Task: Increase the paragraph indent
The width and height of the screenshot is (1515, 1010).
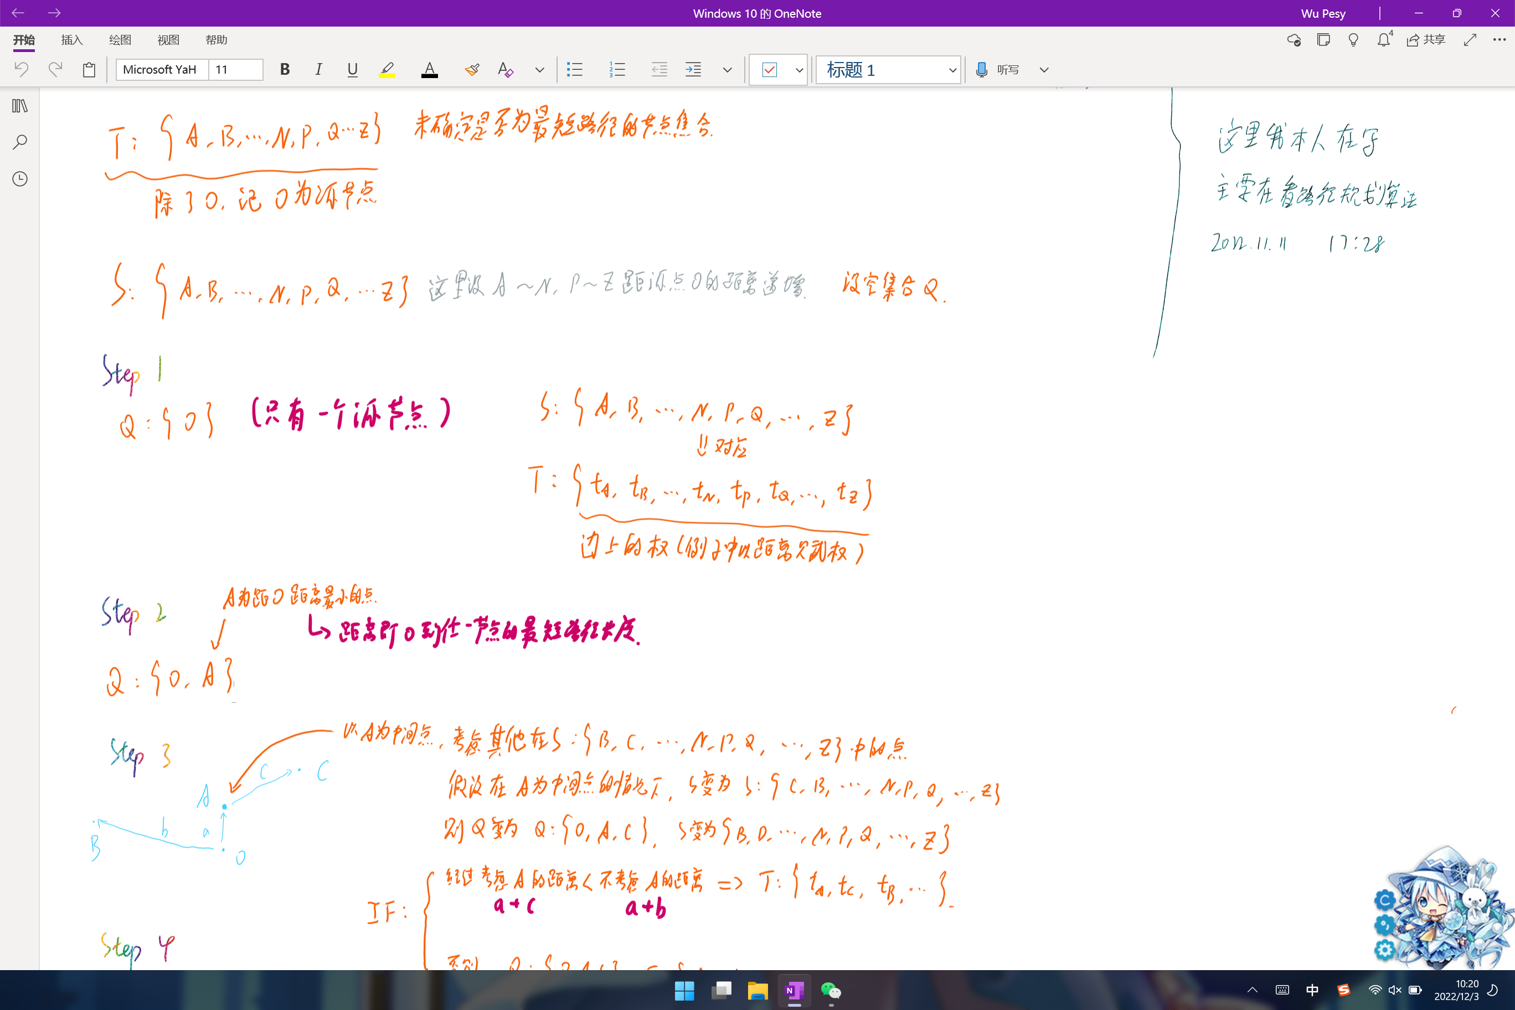Action: pos(693,70)
